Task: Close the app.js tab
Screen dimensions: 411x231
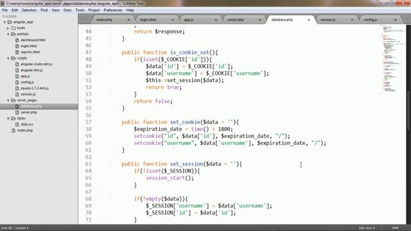Action: click(216, 20)
